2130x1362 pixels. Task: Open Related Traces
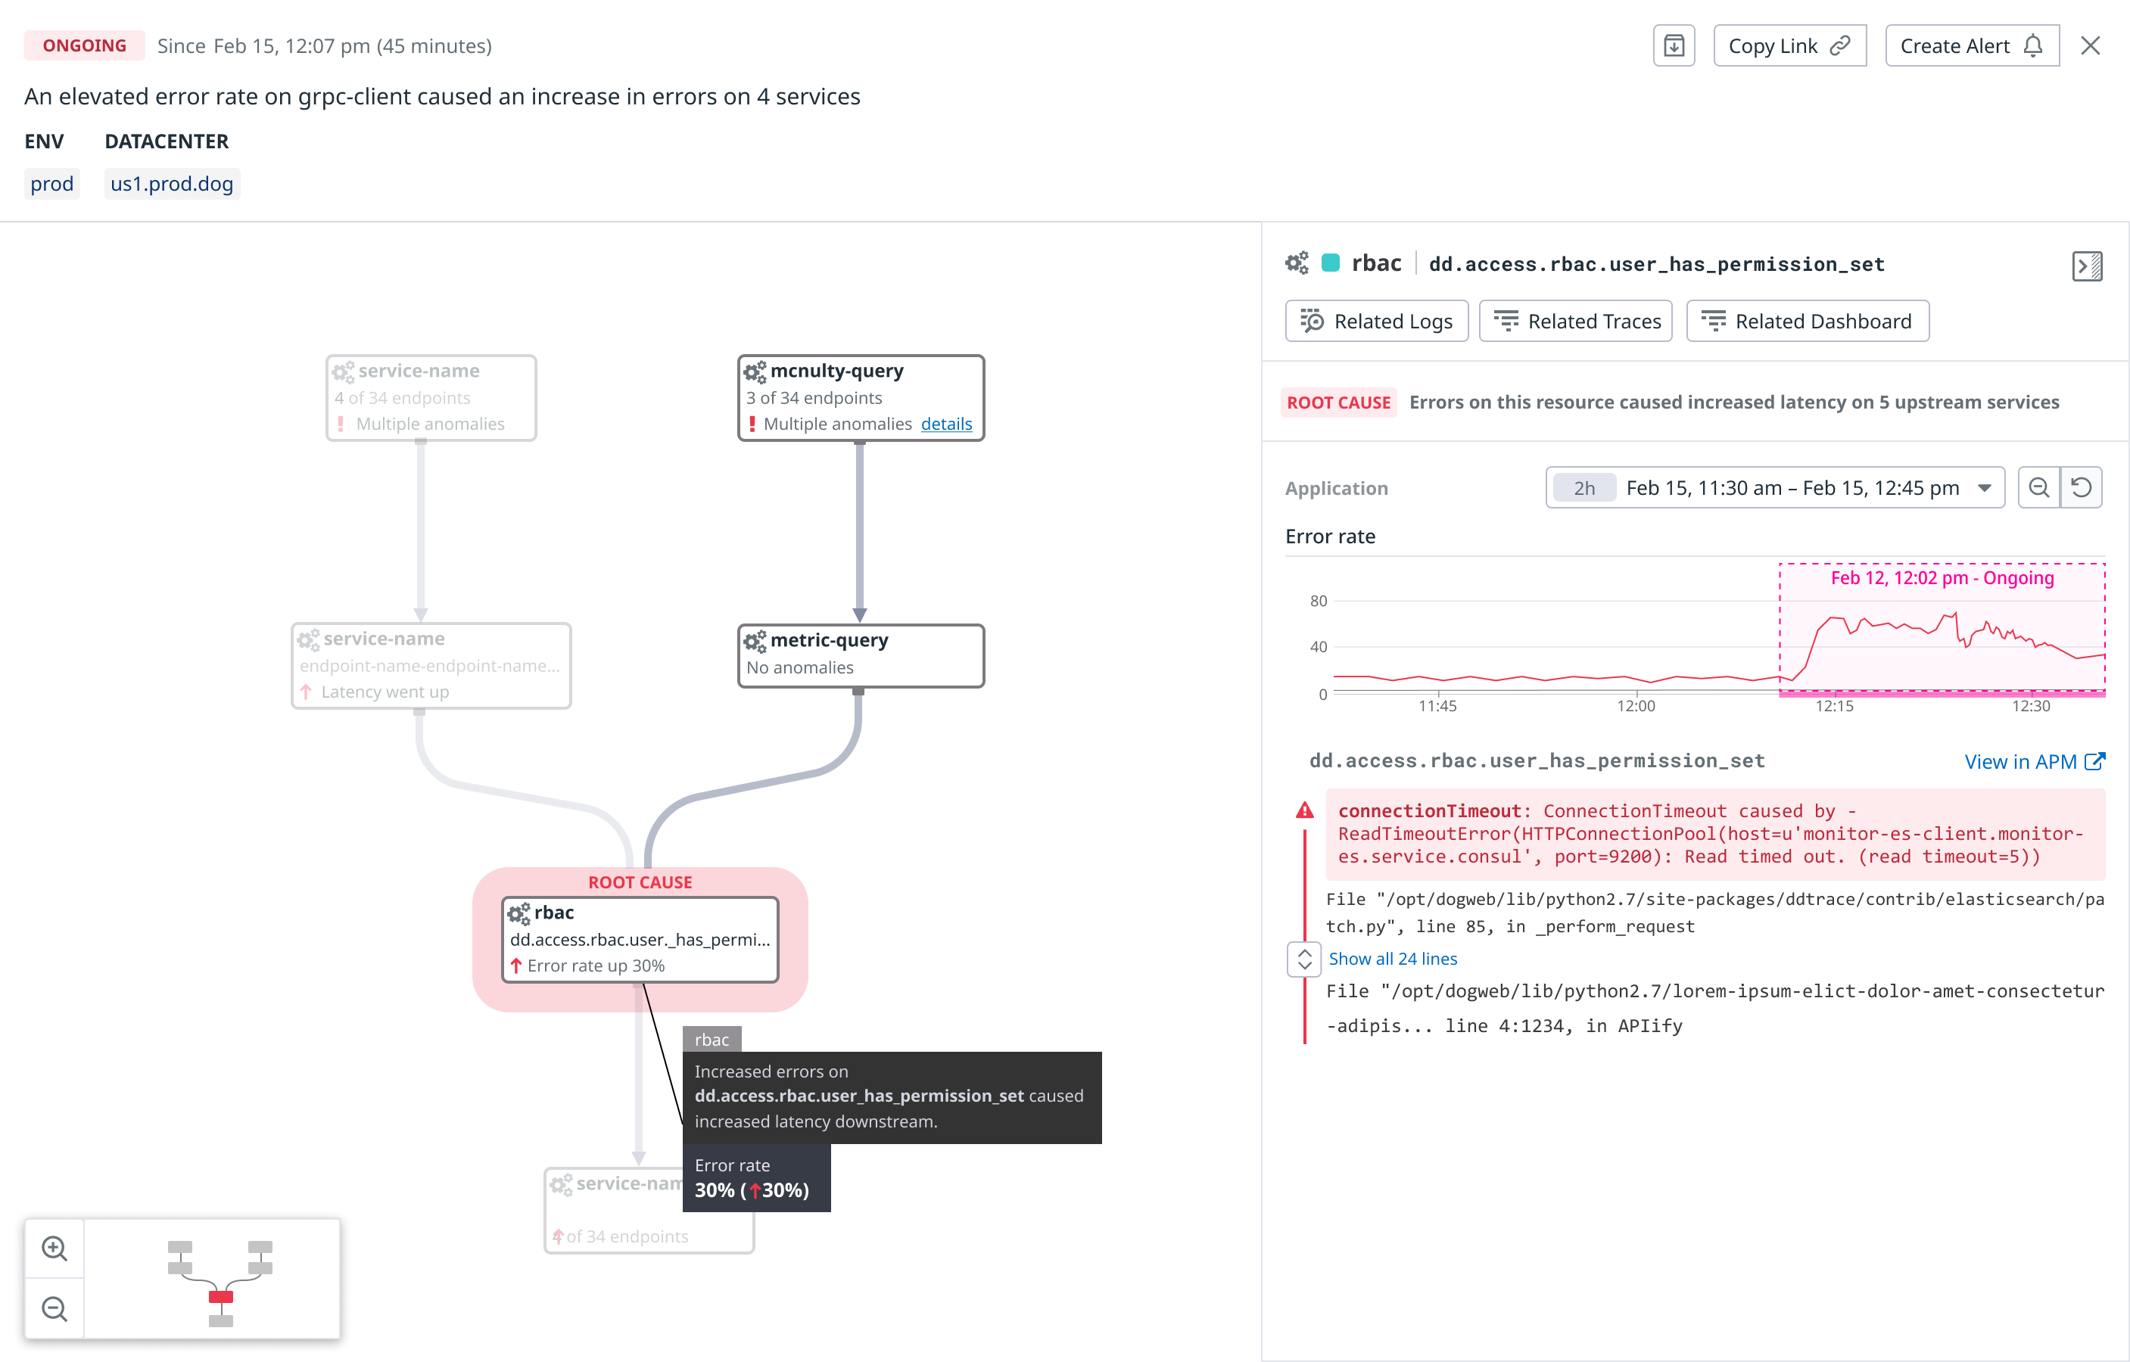[1576, 321]
